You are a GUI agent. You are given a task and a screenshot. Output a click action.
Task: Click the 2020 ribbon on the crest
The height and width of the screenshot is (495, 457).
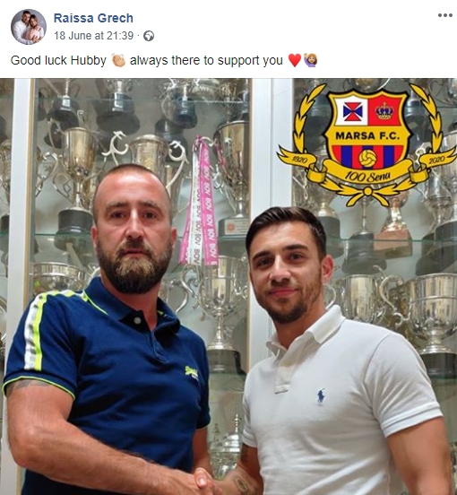pyautogui.click(x=436, y=159)
